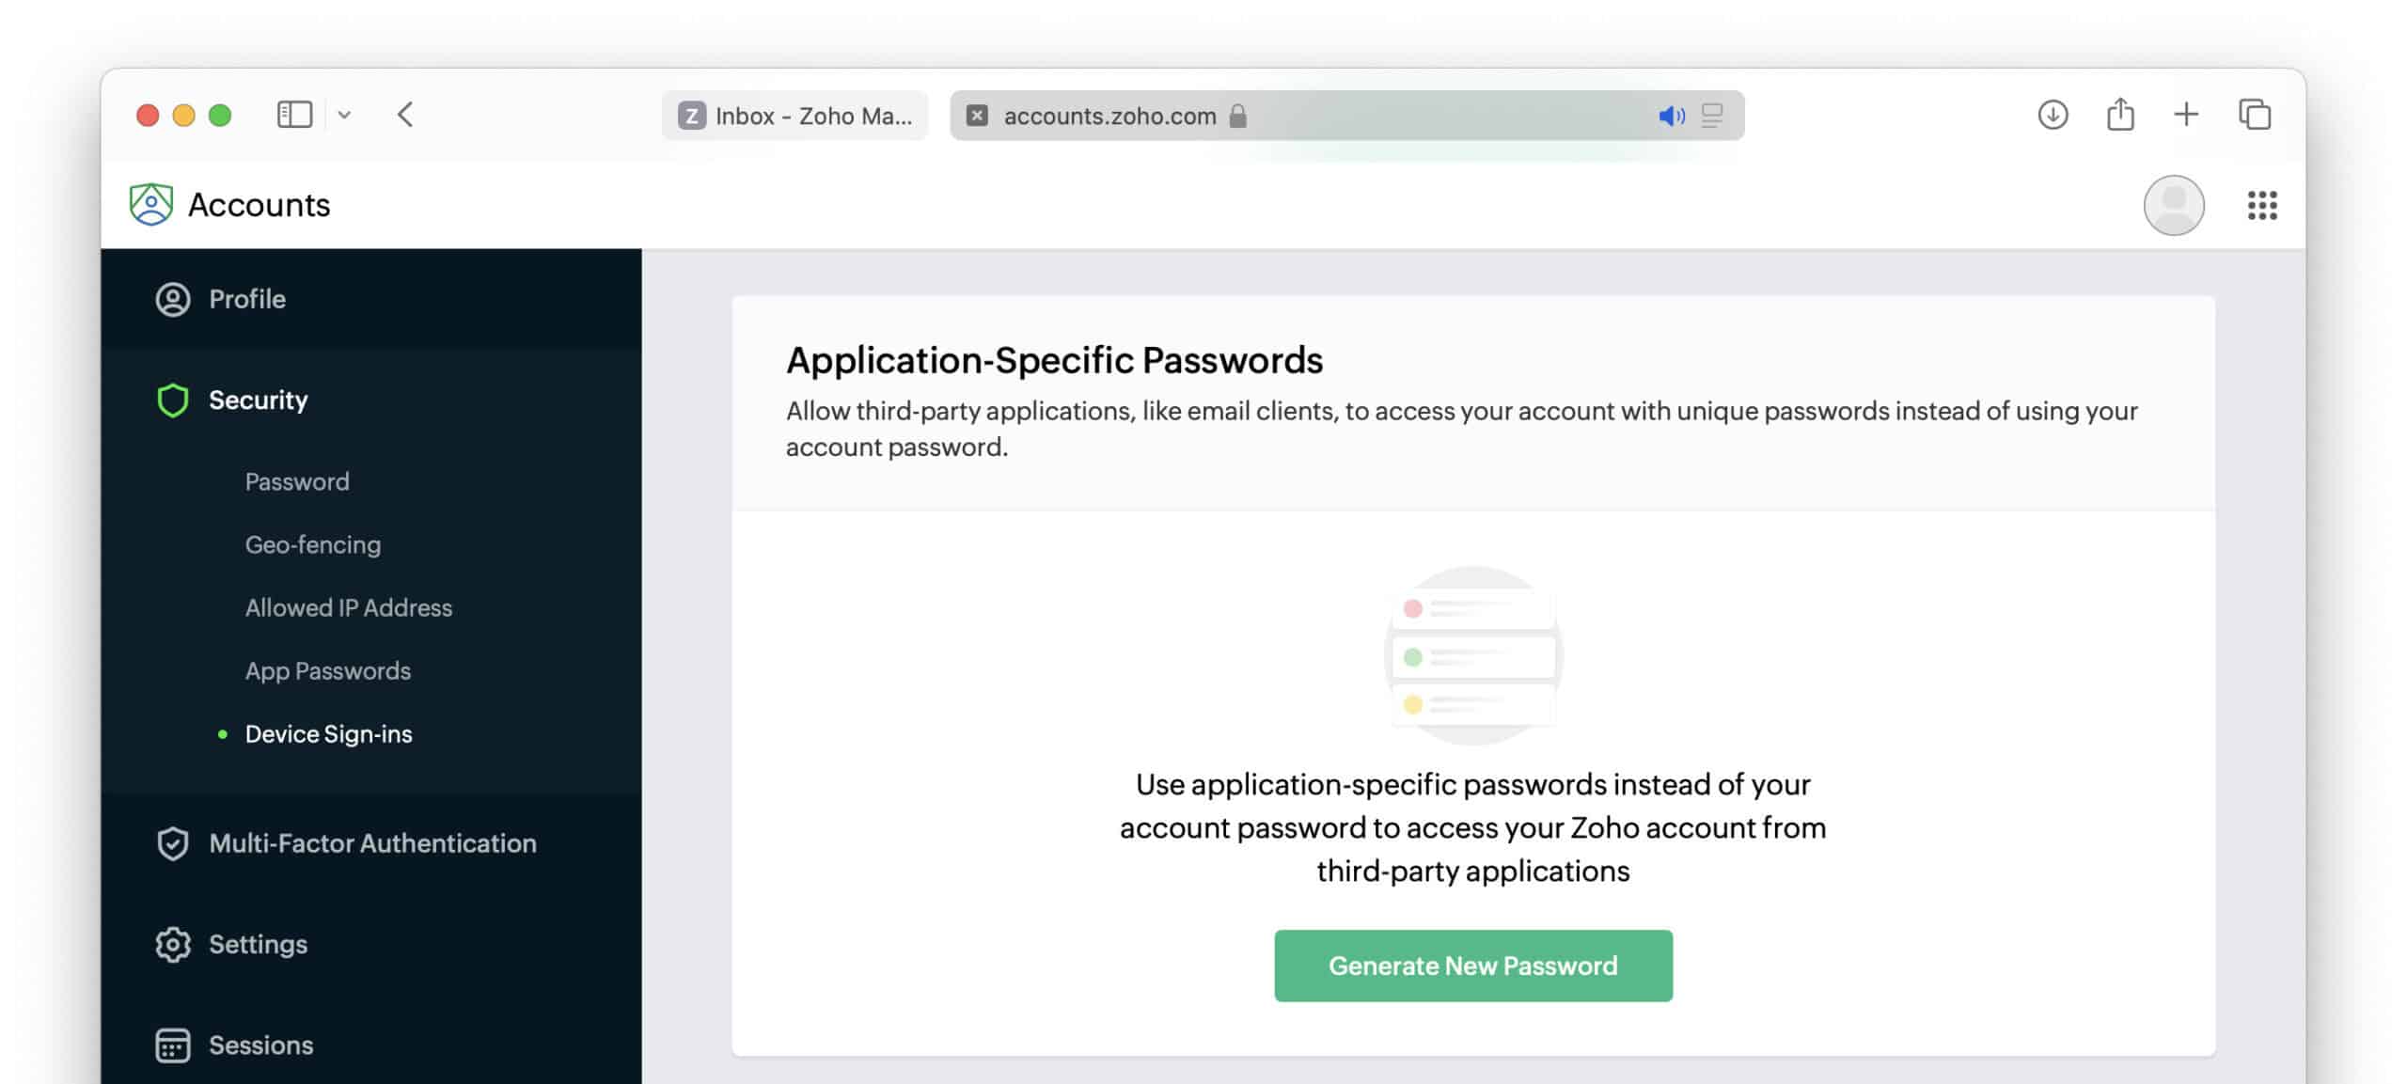The image size is (2407, 1084).
Task: Go to the Geo-fencing settings
Action: (x=312, y=545)
